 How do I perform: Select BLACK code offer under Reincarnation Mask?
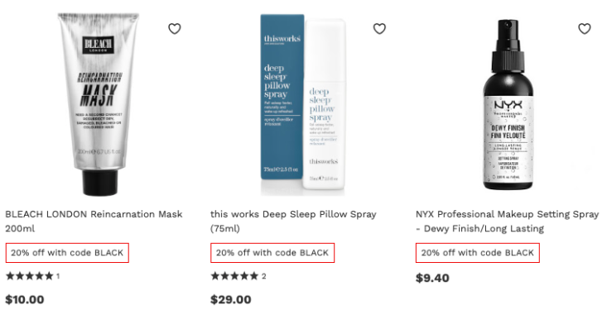click(x=67, y=253)
